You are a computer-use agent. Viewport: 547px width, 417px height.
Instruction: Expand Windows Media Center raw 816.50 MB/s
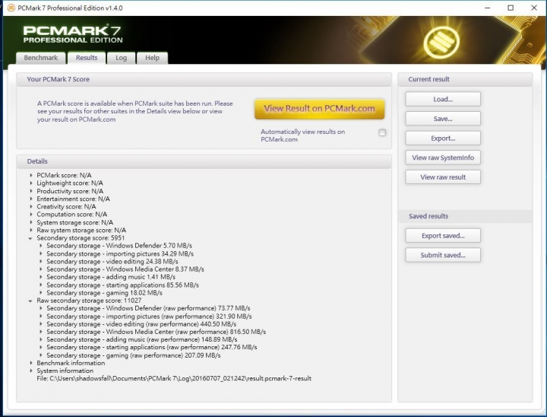coord(41,332)
